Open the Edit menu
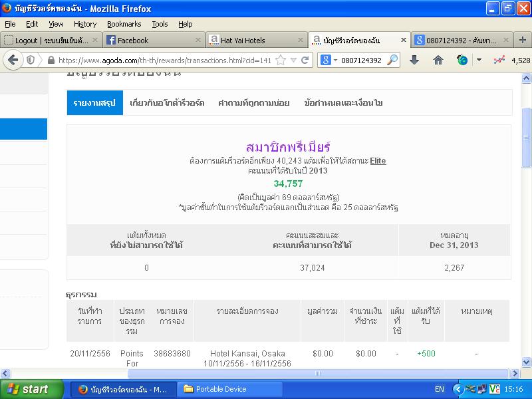Viewport: 532px width, 399px height. (x=32, y=24)
